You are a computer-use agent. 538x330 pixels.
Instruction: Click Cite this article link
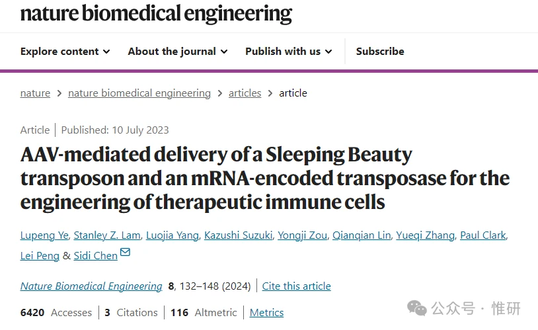pyautogui.click(x=296, y=286)
